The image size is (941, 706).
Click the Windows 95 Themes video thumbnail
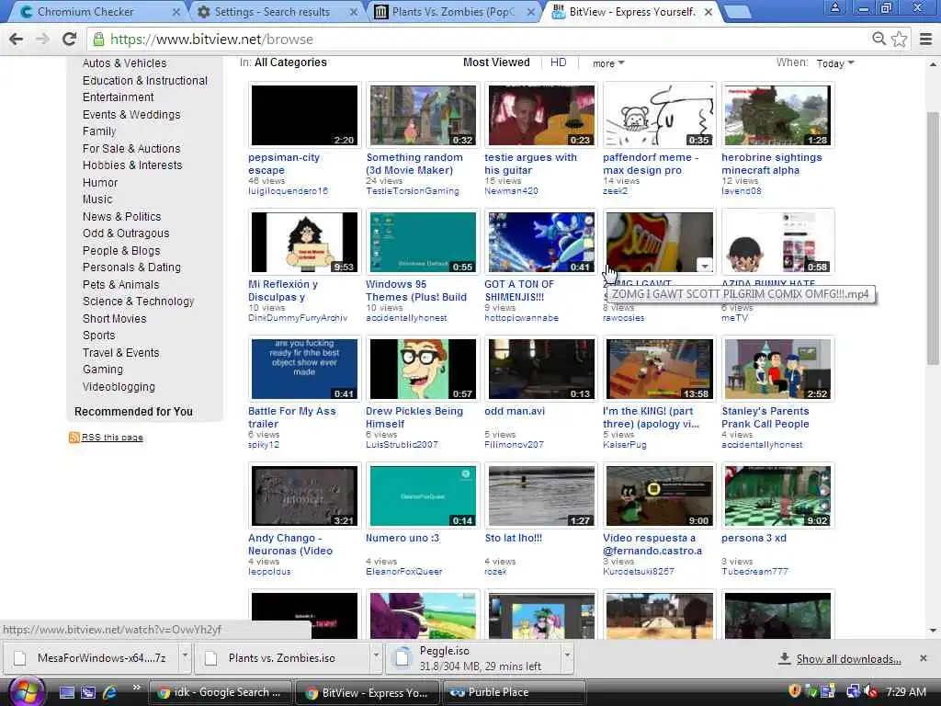pos(423,242)
